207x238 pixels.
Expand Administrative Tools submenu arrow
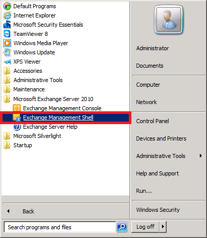201,156
